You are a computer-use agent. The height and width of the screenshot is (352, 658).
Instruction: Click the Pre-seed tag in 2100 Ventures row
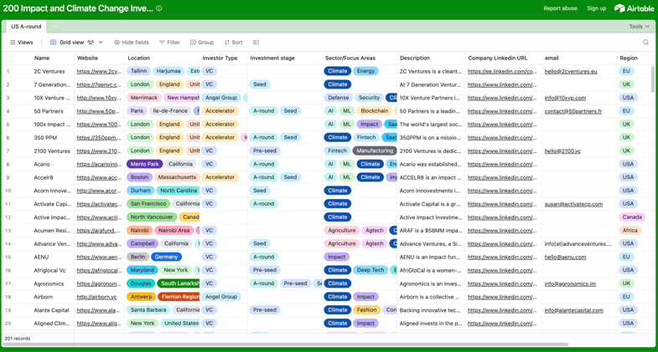[x=265, y=150]
